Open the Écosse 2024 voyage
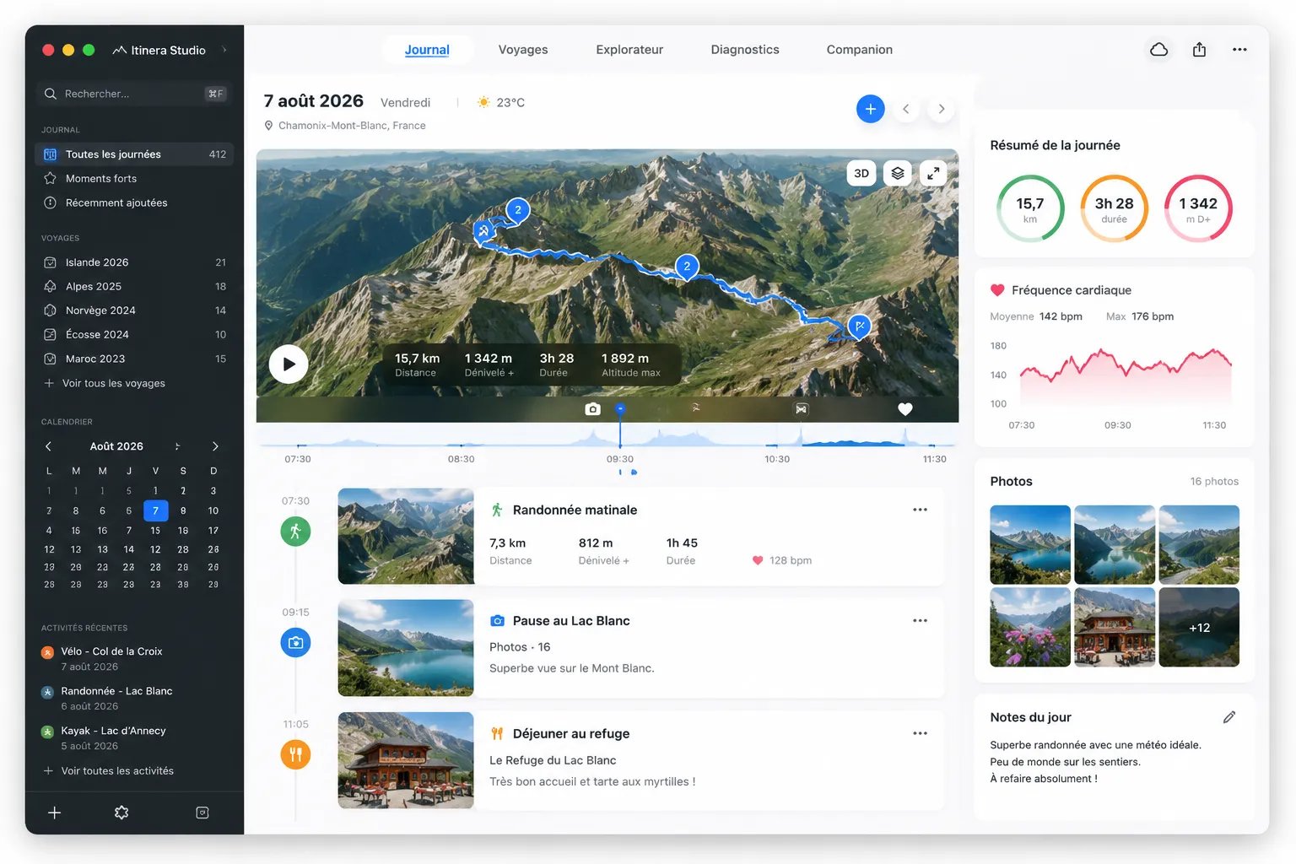The image size is (1296, 864). coord(135,335)
